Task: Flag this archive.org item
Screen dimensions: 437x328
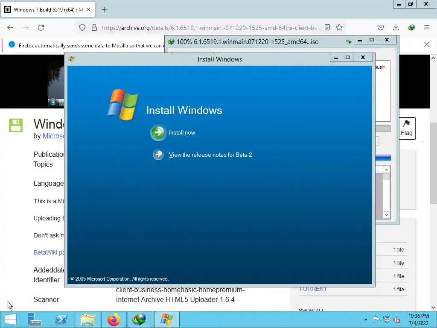Action: point(407,128)
